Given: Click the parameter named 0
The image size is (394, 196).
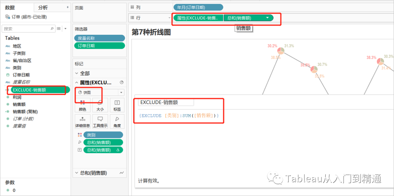Looking at the screenshot, I should click(14, 190).
